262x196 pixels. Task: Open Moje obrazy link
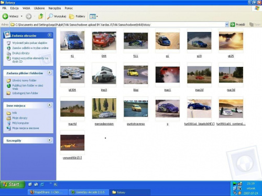(x=20, y=118)
